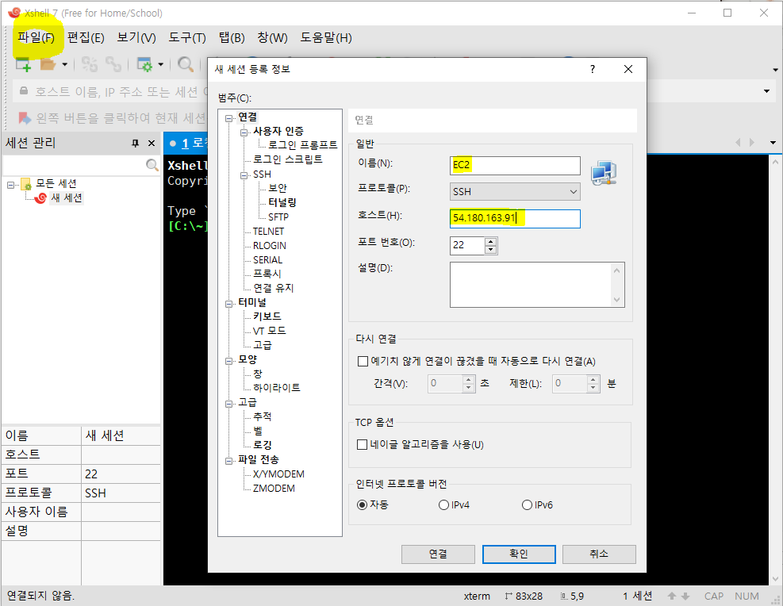783x606 pixels.
Task: Select the IPv4 radio button
Action: [443, 504]
